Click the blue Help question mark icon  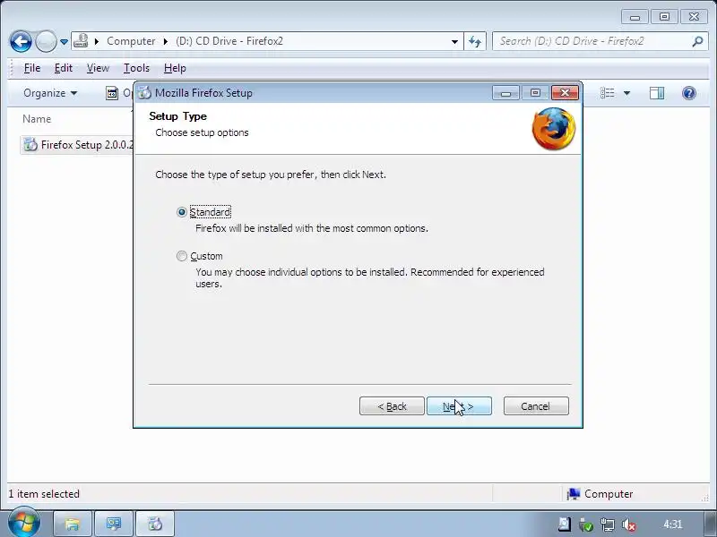[688, 93]
